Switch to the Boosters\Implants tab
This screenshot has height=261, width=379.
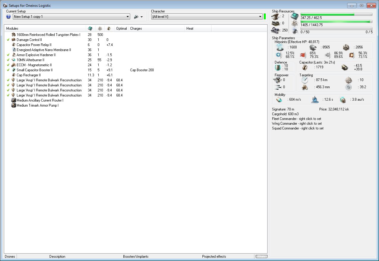[136, 257]
